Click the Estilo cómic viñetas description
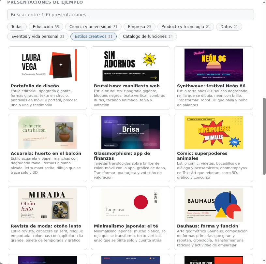This screenshot has height=264, width=266. point(212,170)
